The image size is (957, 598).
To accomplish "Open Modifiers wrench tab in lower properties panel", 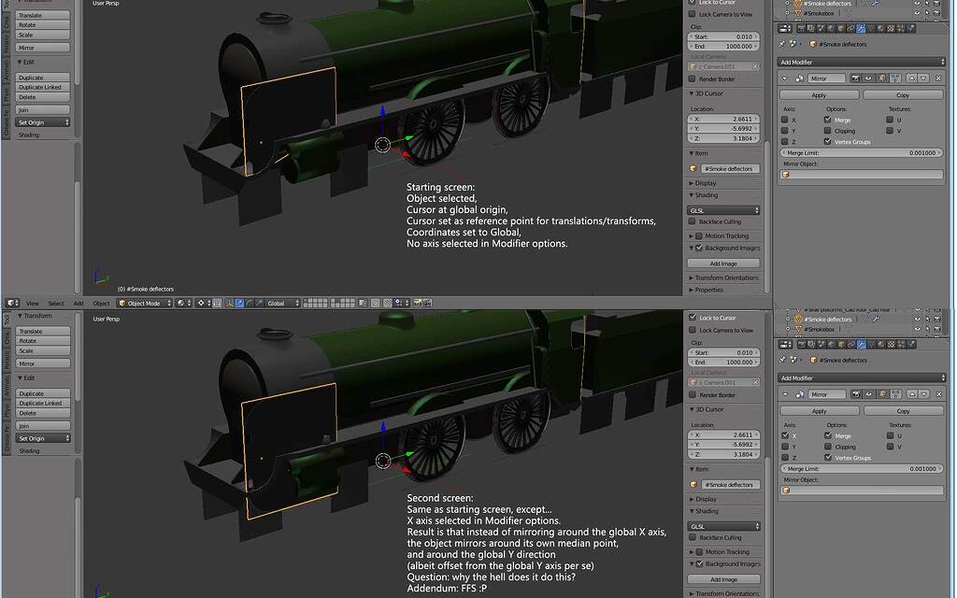I will pos(861,345).
